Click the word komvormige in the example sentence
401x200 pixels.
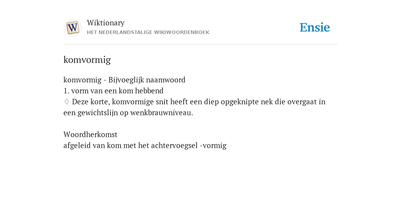click(133, 102)
